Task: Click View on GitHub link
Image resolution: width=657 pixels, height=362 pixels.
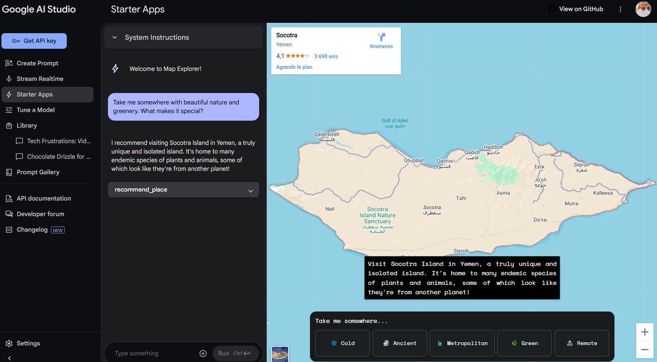Action: [581, 9]
